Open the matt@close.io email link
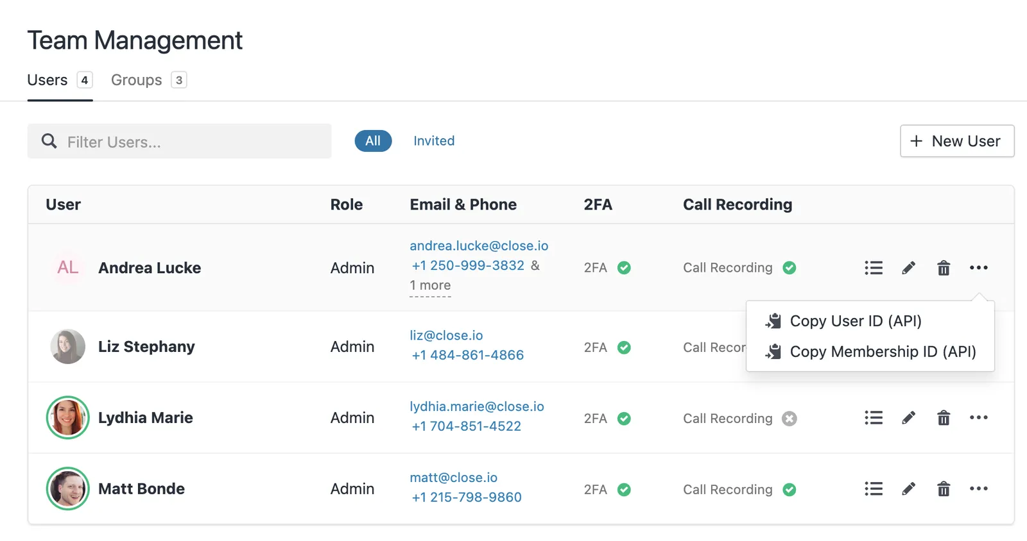The width and height of the screenshot is (1027, 541). pyautogui.click(x=453, y=478)
